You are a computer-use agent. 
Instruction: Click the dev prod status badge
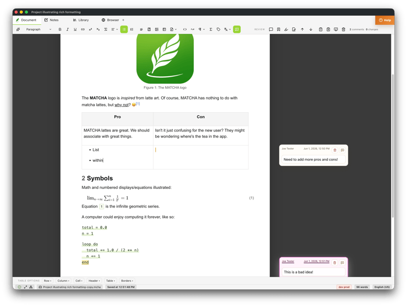click(344, 287)
